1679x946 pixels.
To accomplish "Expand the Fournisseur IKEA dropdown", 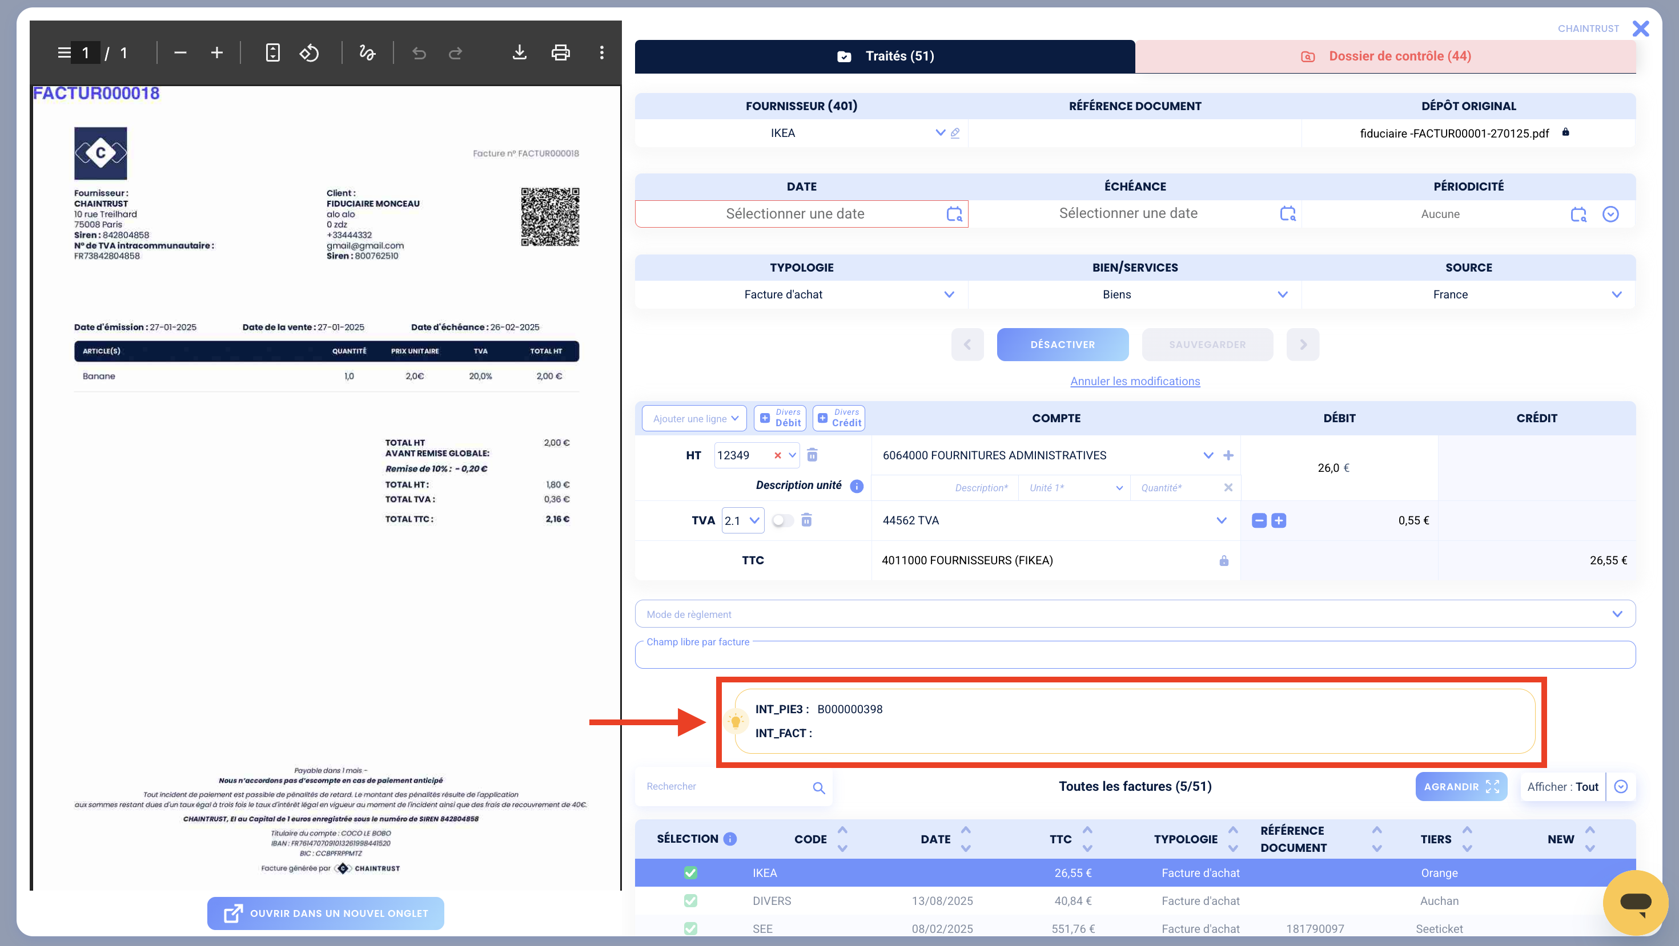I will tap(940, 133).
